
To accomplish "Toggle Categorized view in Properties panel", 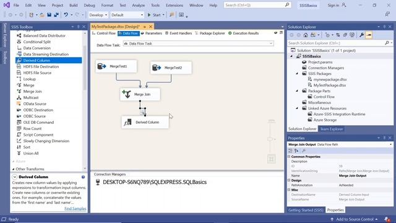I will (290, 151).
